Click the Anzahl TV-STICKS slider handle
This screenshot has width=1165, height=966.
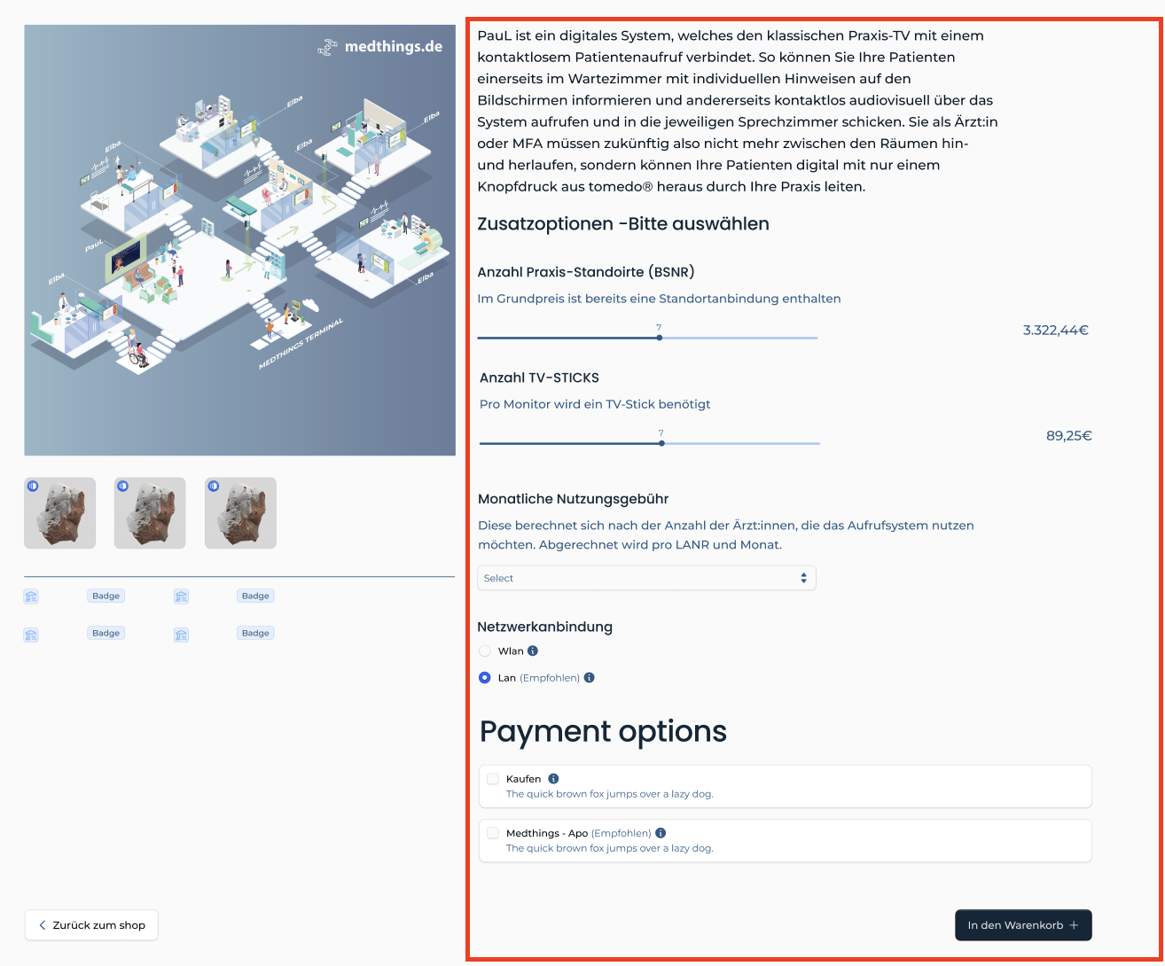[x=661, y=443]
